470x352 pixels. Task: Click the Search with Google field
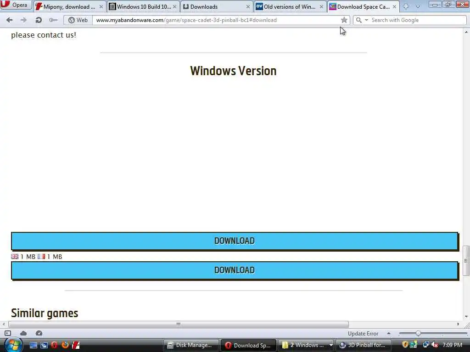tap(417, 20)
